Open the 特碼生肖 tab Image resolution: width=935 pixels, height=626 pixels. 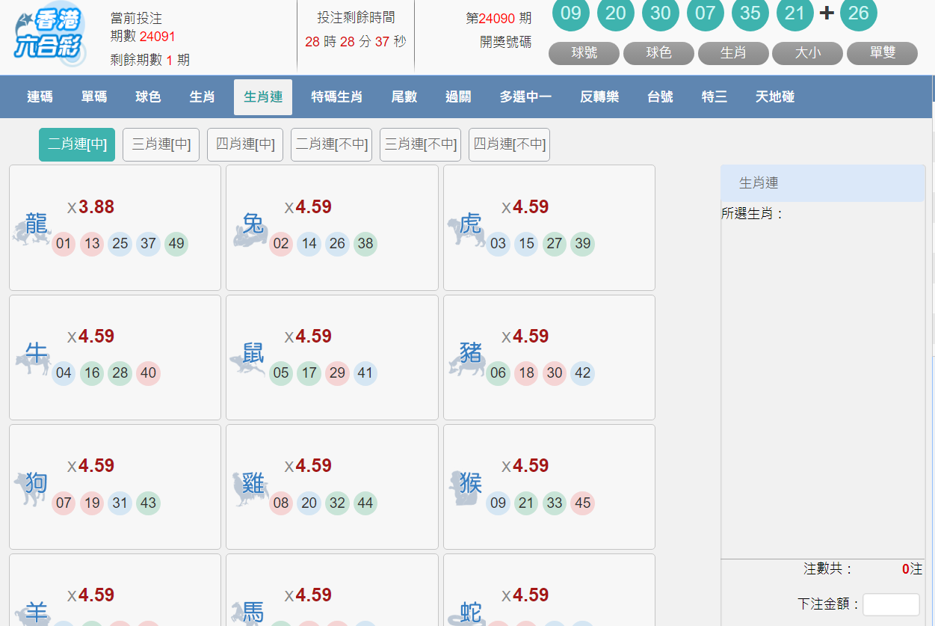click(337, 96)
